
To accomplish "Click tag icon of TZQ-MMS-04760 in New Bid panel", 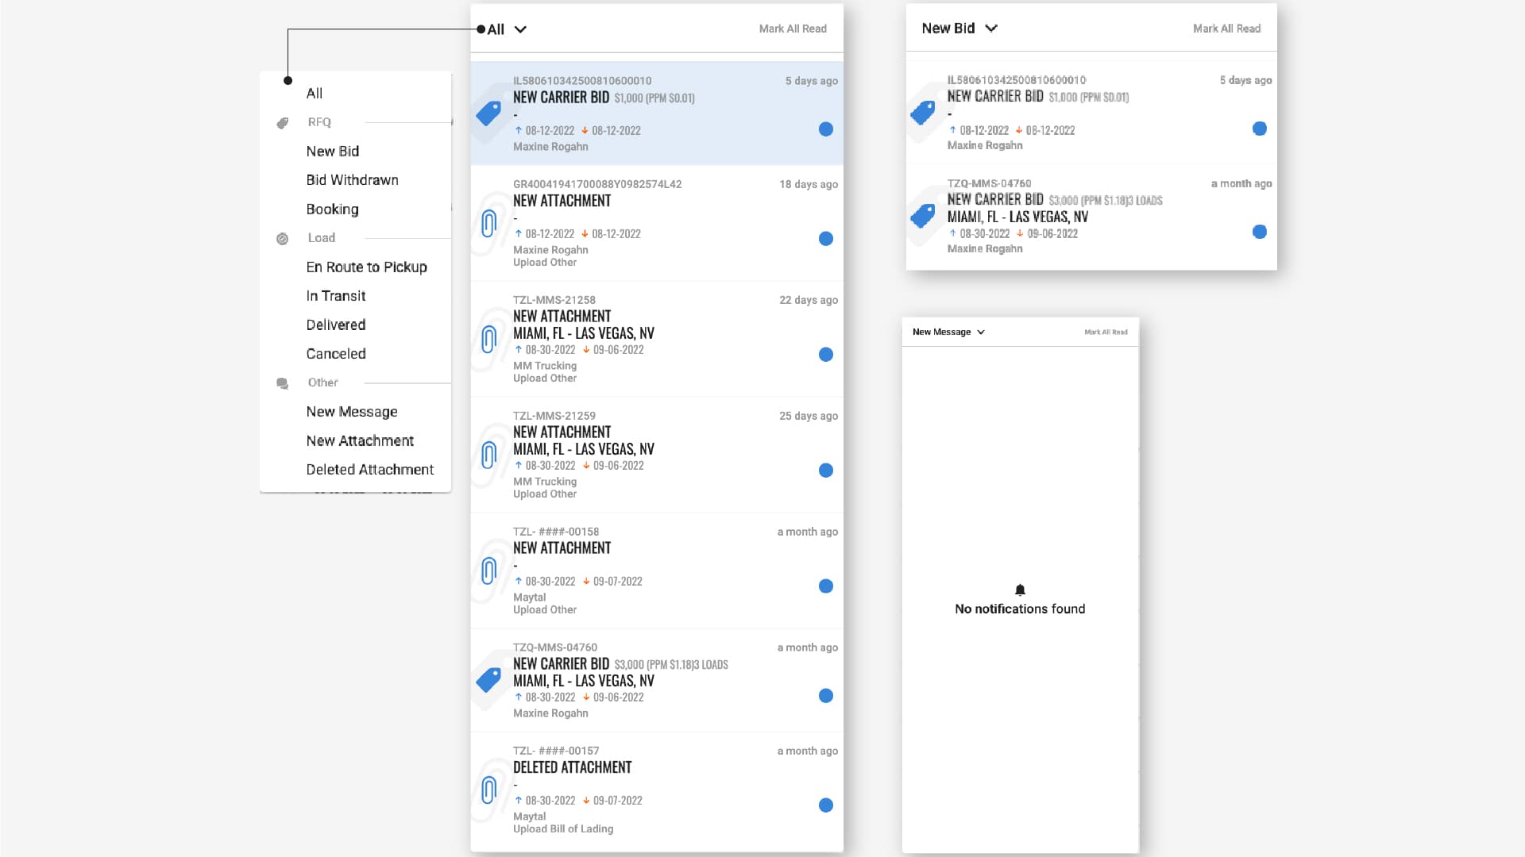I will [x=923, y=216].
